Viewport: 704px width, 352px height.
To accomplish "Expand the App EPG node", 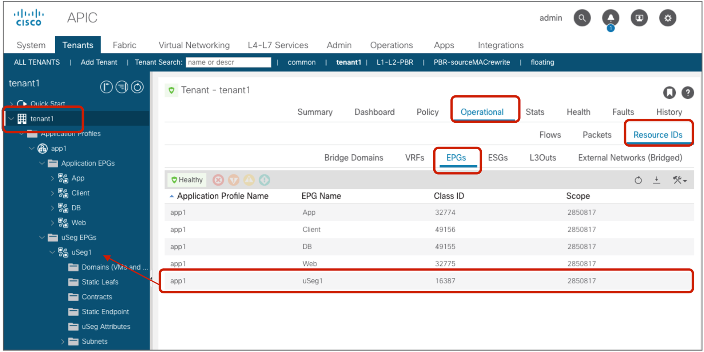I will click(52, 178).
